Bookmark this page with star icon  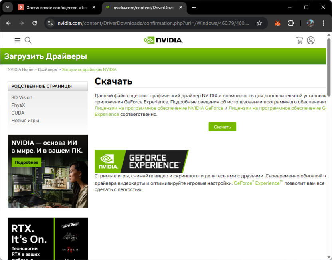pos(259,23)
